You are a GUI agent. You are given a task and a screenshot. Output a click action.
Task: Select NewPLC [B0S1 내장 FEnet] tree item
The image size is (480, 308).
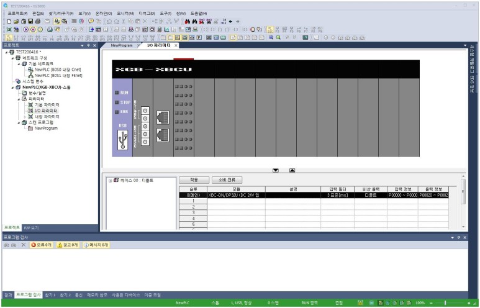tap(58, 76)
